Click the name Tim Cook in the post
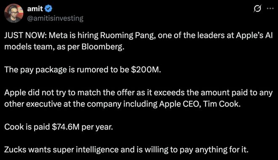The width and height of the screenshot is (278, 160). tap(222, 104)
